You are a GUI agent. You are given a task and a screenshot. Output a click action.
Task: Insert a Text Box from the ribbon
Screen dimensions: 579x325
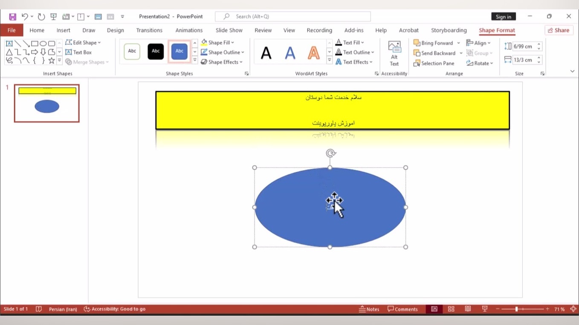point(78,52)
